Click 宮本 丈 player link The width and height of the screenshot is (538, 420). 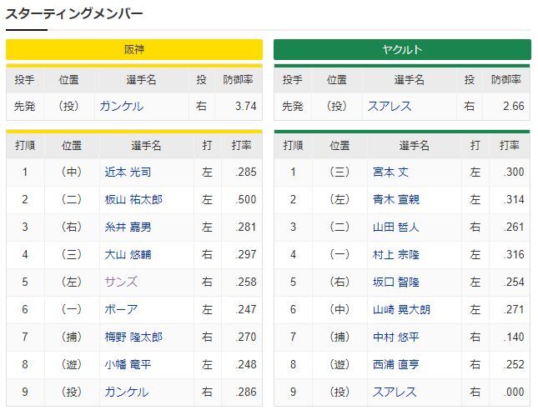click(x=390, y=172)
